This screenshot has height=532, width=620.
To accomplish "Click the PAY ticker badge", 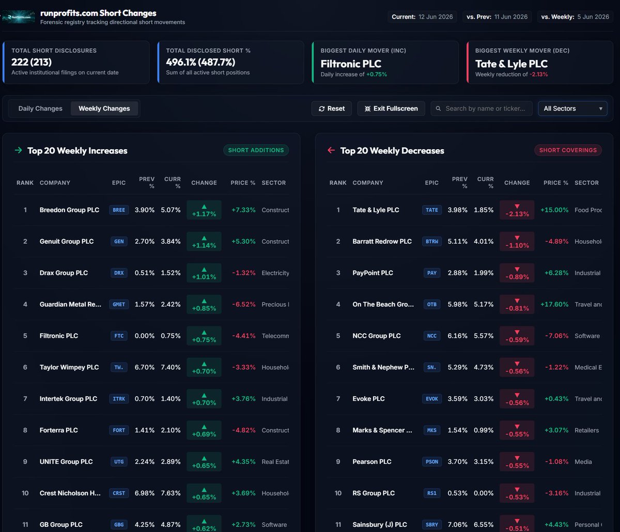I will click(432, 273).
